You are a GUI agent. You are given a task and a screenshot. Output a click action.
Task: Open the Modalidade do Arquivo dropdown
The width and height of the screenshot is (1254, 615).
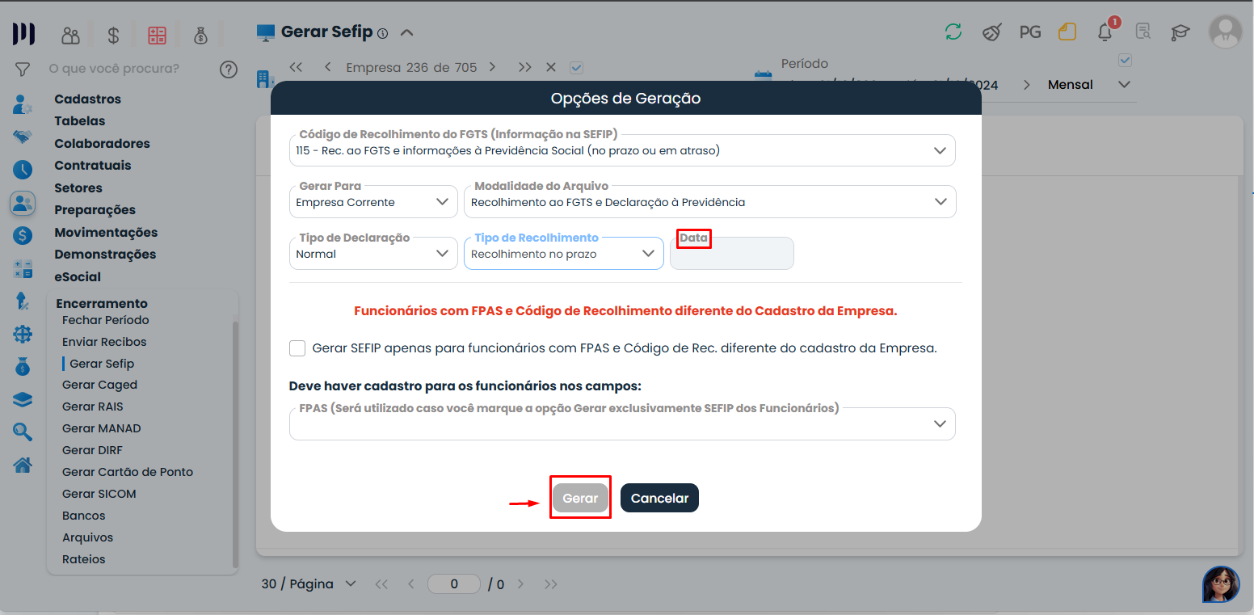pos(709,202)
